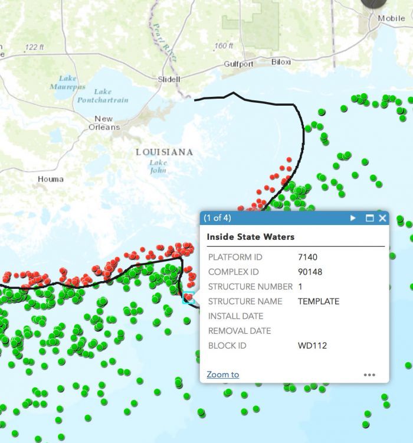Screen dimensions: 413x443
Task: Click the cyan-highlighted selected platform marker
Action: coord(189,298)
